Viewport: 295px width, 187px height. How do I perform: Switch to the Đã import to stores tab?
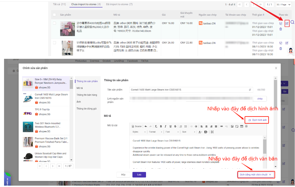pyautogui.click(x=119, y=4)
